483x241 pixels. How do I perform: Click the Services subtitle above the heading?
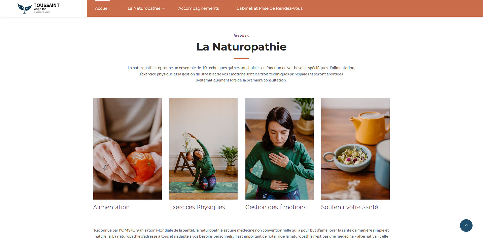(x=241, y=36)
